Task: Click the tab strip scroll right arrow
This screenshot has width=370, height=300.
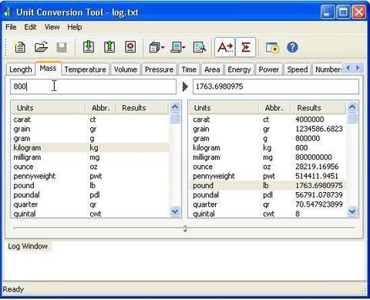Action: point(358,68)
